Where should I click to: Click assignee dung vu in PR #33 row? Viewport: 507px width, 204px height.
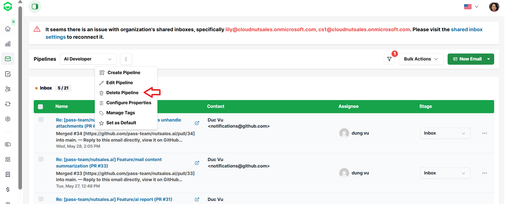coord(360,173)
